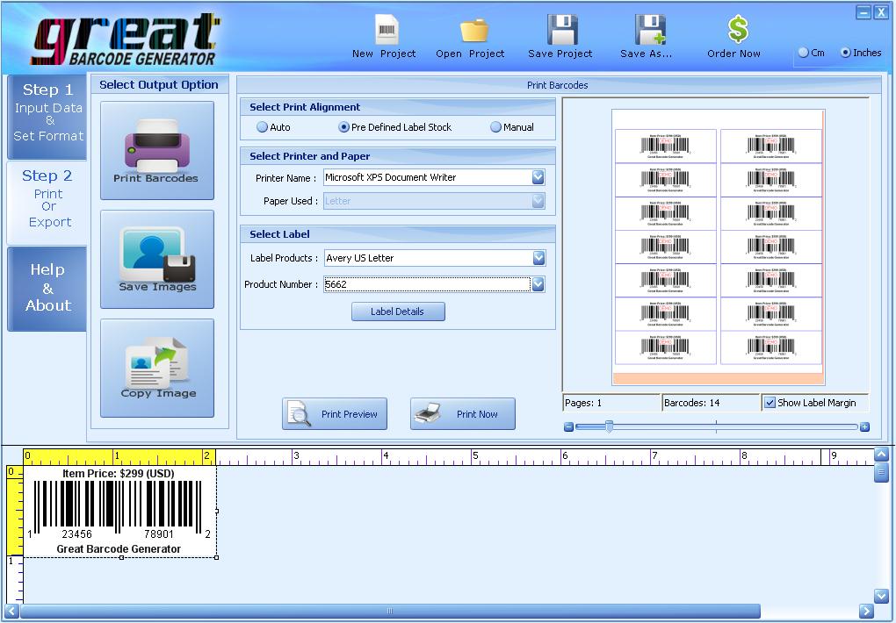Select the Manual print alignment option

(496, 127)
